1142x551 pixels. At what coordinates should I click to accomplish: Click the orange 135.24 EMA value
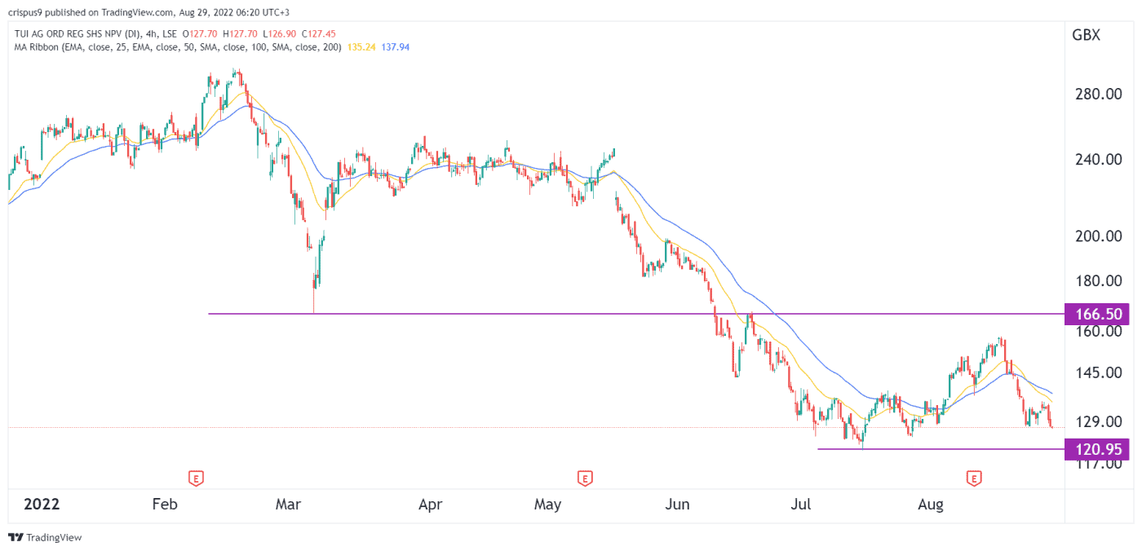pyautogui.click(x=364, y=47)
